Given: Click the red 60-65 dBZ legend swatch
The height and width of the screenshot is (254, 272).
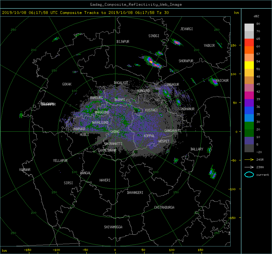Looking at the screenshot, I should [249, 42].
